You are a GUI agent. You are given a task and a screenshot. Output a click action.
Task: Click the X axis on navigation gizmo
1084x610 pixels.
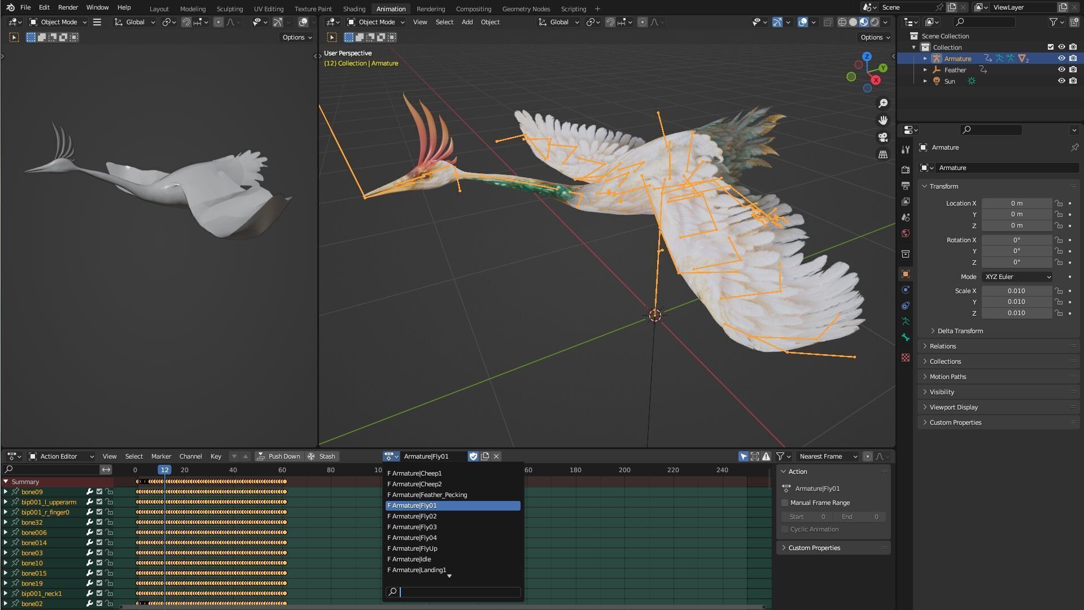(876, 80)
